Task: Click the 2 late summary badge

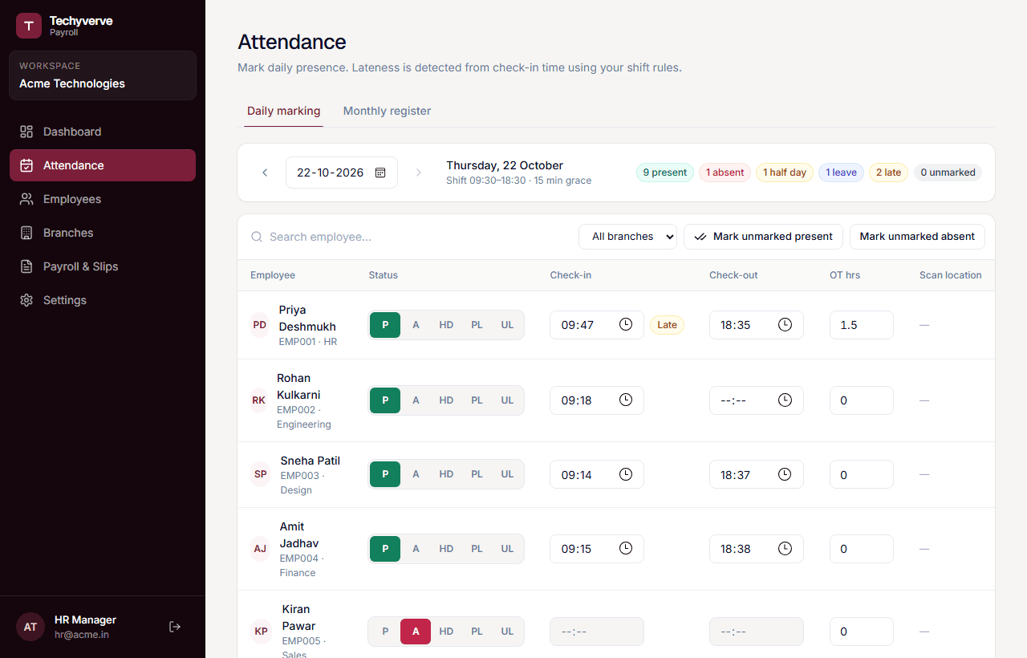Action: pyautogui.click(x=888, y=173)
